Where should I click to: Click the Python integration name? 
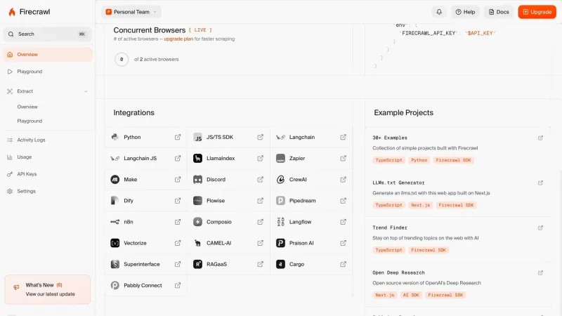pos(132,137)
